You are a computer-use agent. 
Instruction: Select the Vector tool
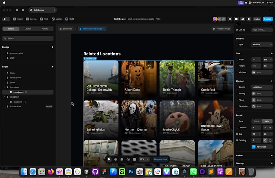(x=57, y=19)
